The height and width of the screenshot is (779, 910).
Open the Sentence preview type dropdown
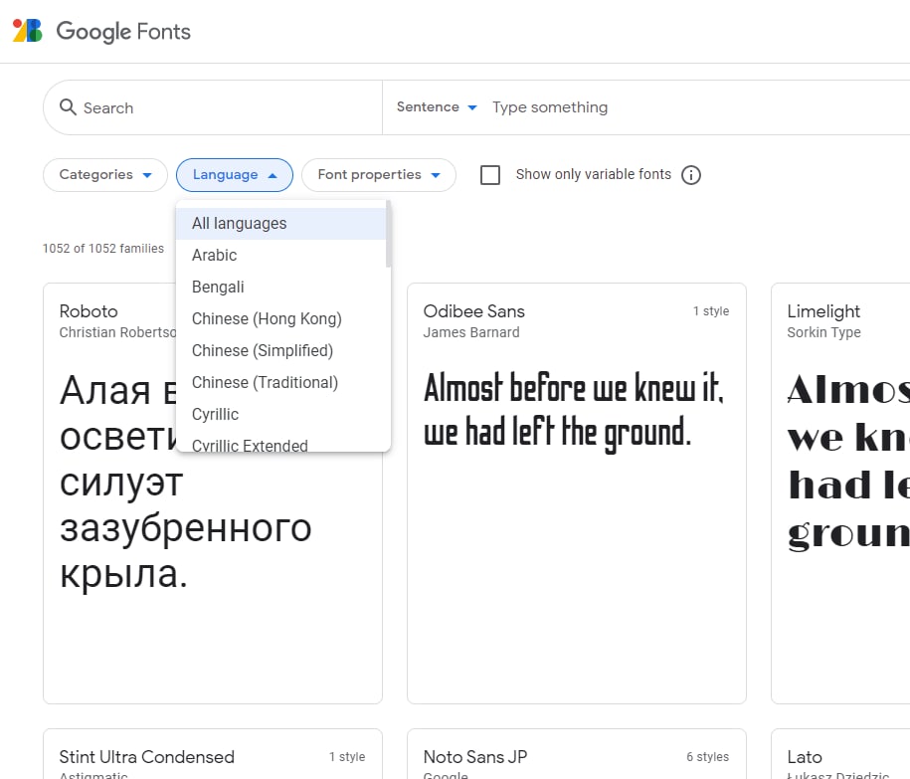coord(437,107)
